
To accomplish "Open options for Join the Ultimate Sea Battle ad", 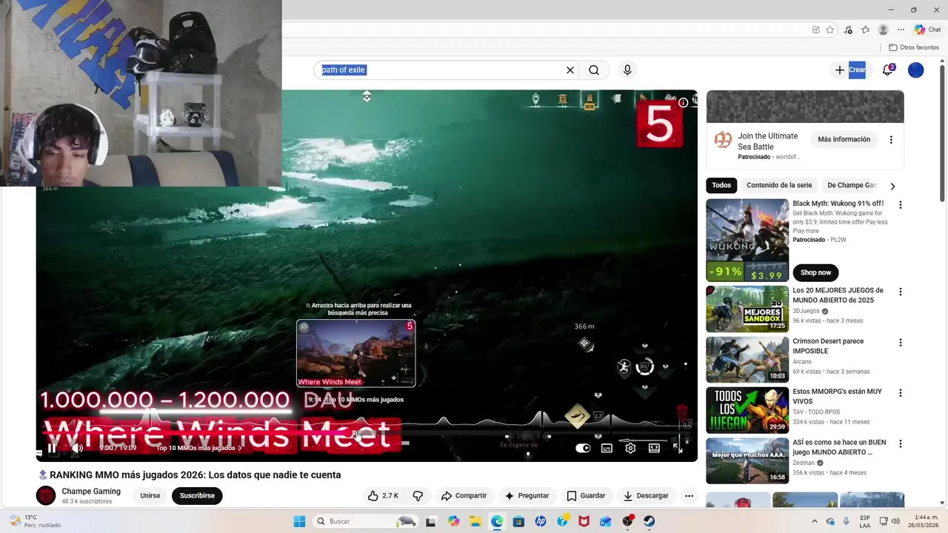I will (x=891, y=139).
